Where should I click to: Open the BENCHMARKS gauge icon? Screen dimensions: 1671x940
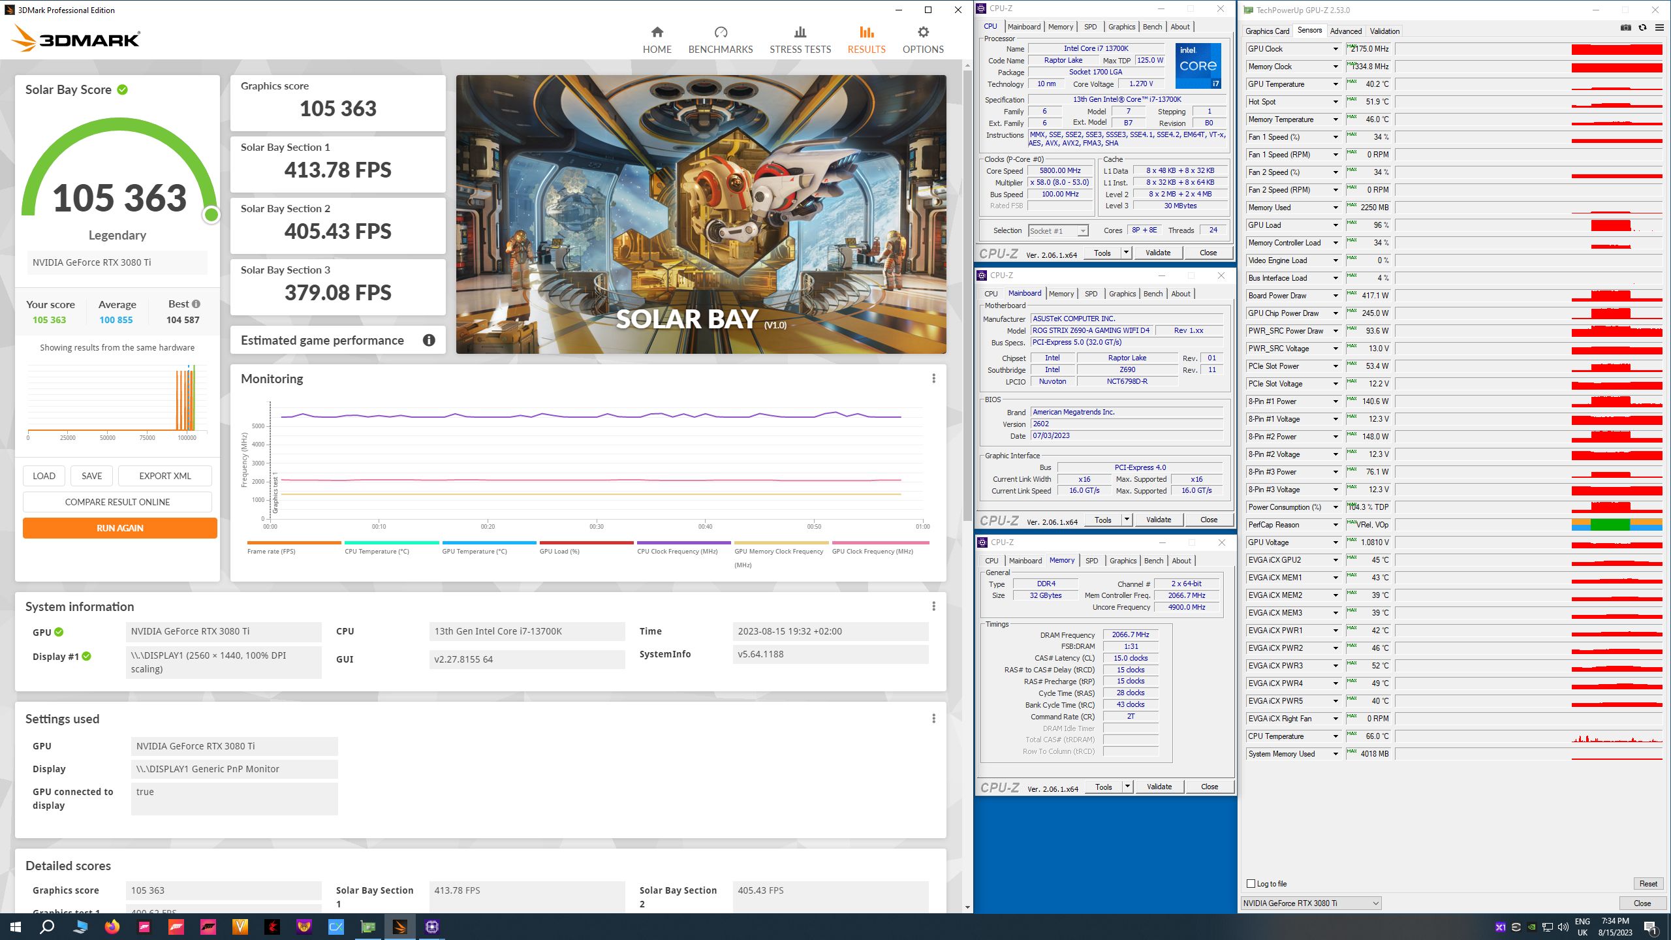tap(721, 32)
